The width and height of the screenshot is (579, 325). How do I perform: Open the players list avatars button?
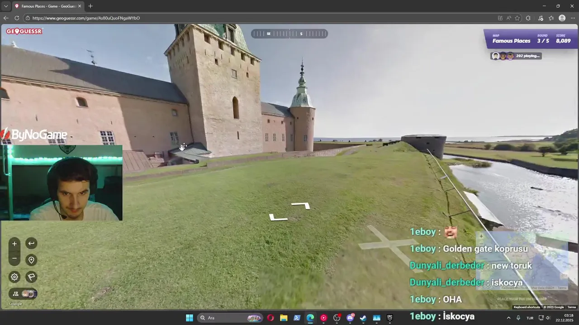click(x=23, y=294)
